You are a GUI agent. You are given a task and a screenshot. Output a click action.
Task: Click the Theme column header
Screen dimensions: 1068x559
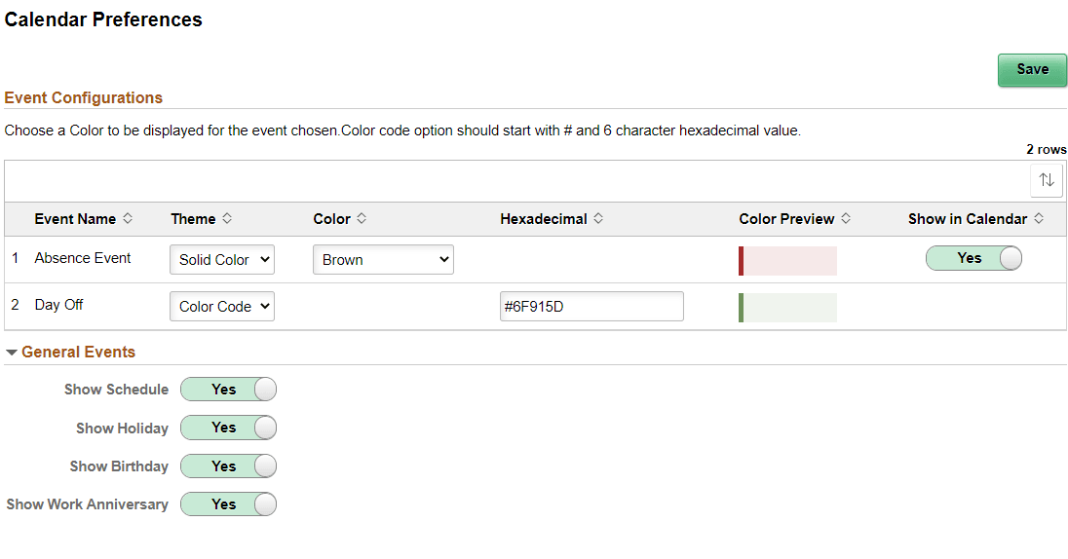click(x=194, y=219)
